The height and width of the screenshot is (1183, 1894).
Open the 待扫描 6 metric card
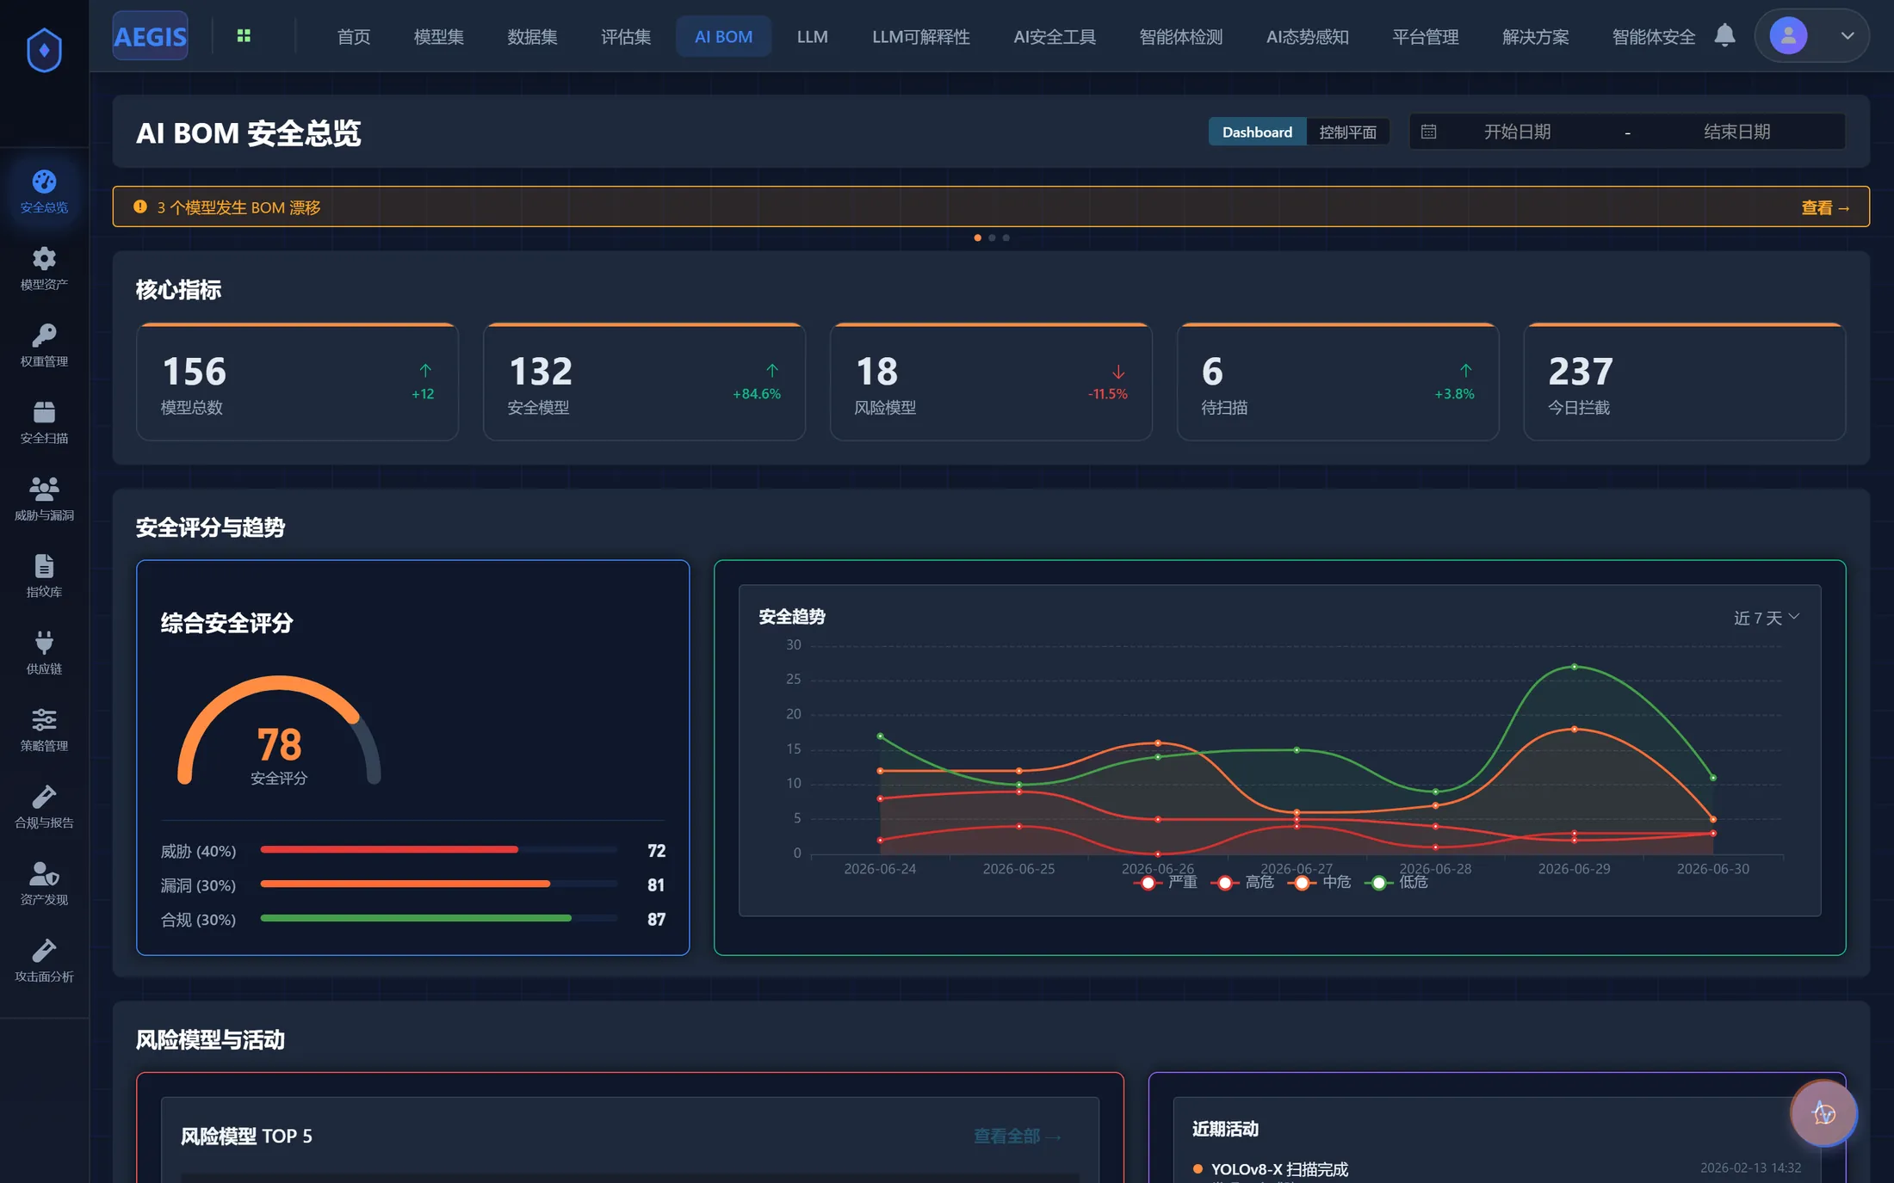click(1338, 382)
